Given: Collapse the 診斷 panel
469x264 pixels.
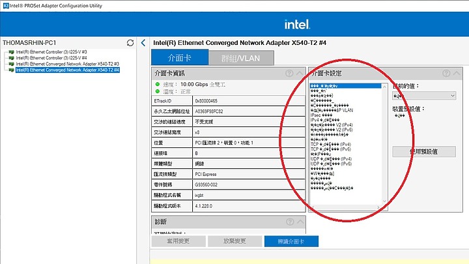Looking at the screenshot, I should [300, 222].
